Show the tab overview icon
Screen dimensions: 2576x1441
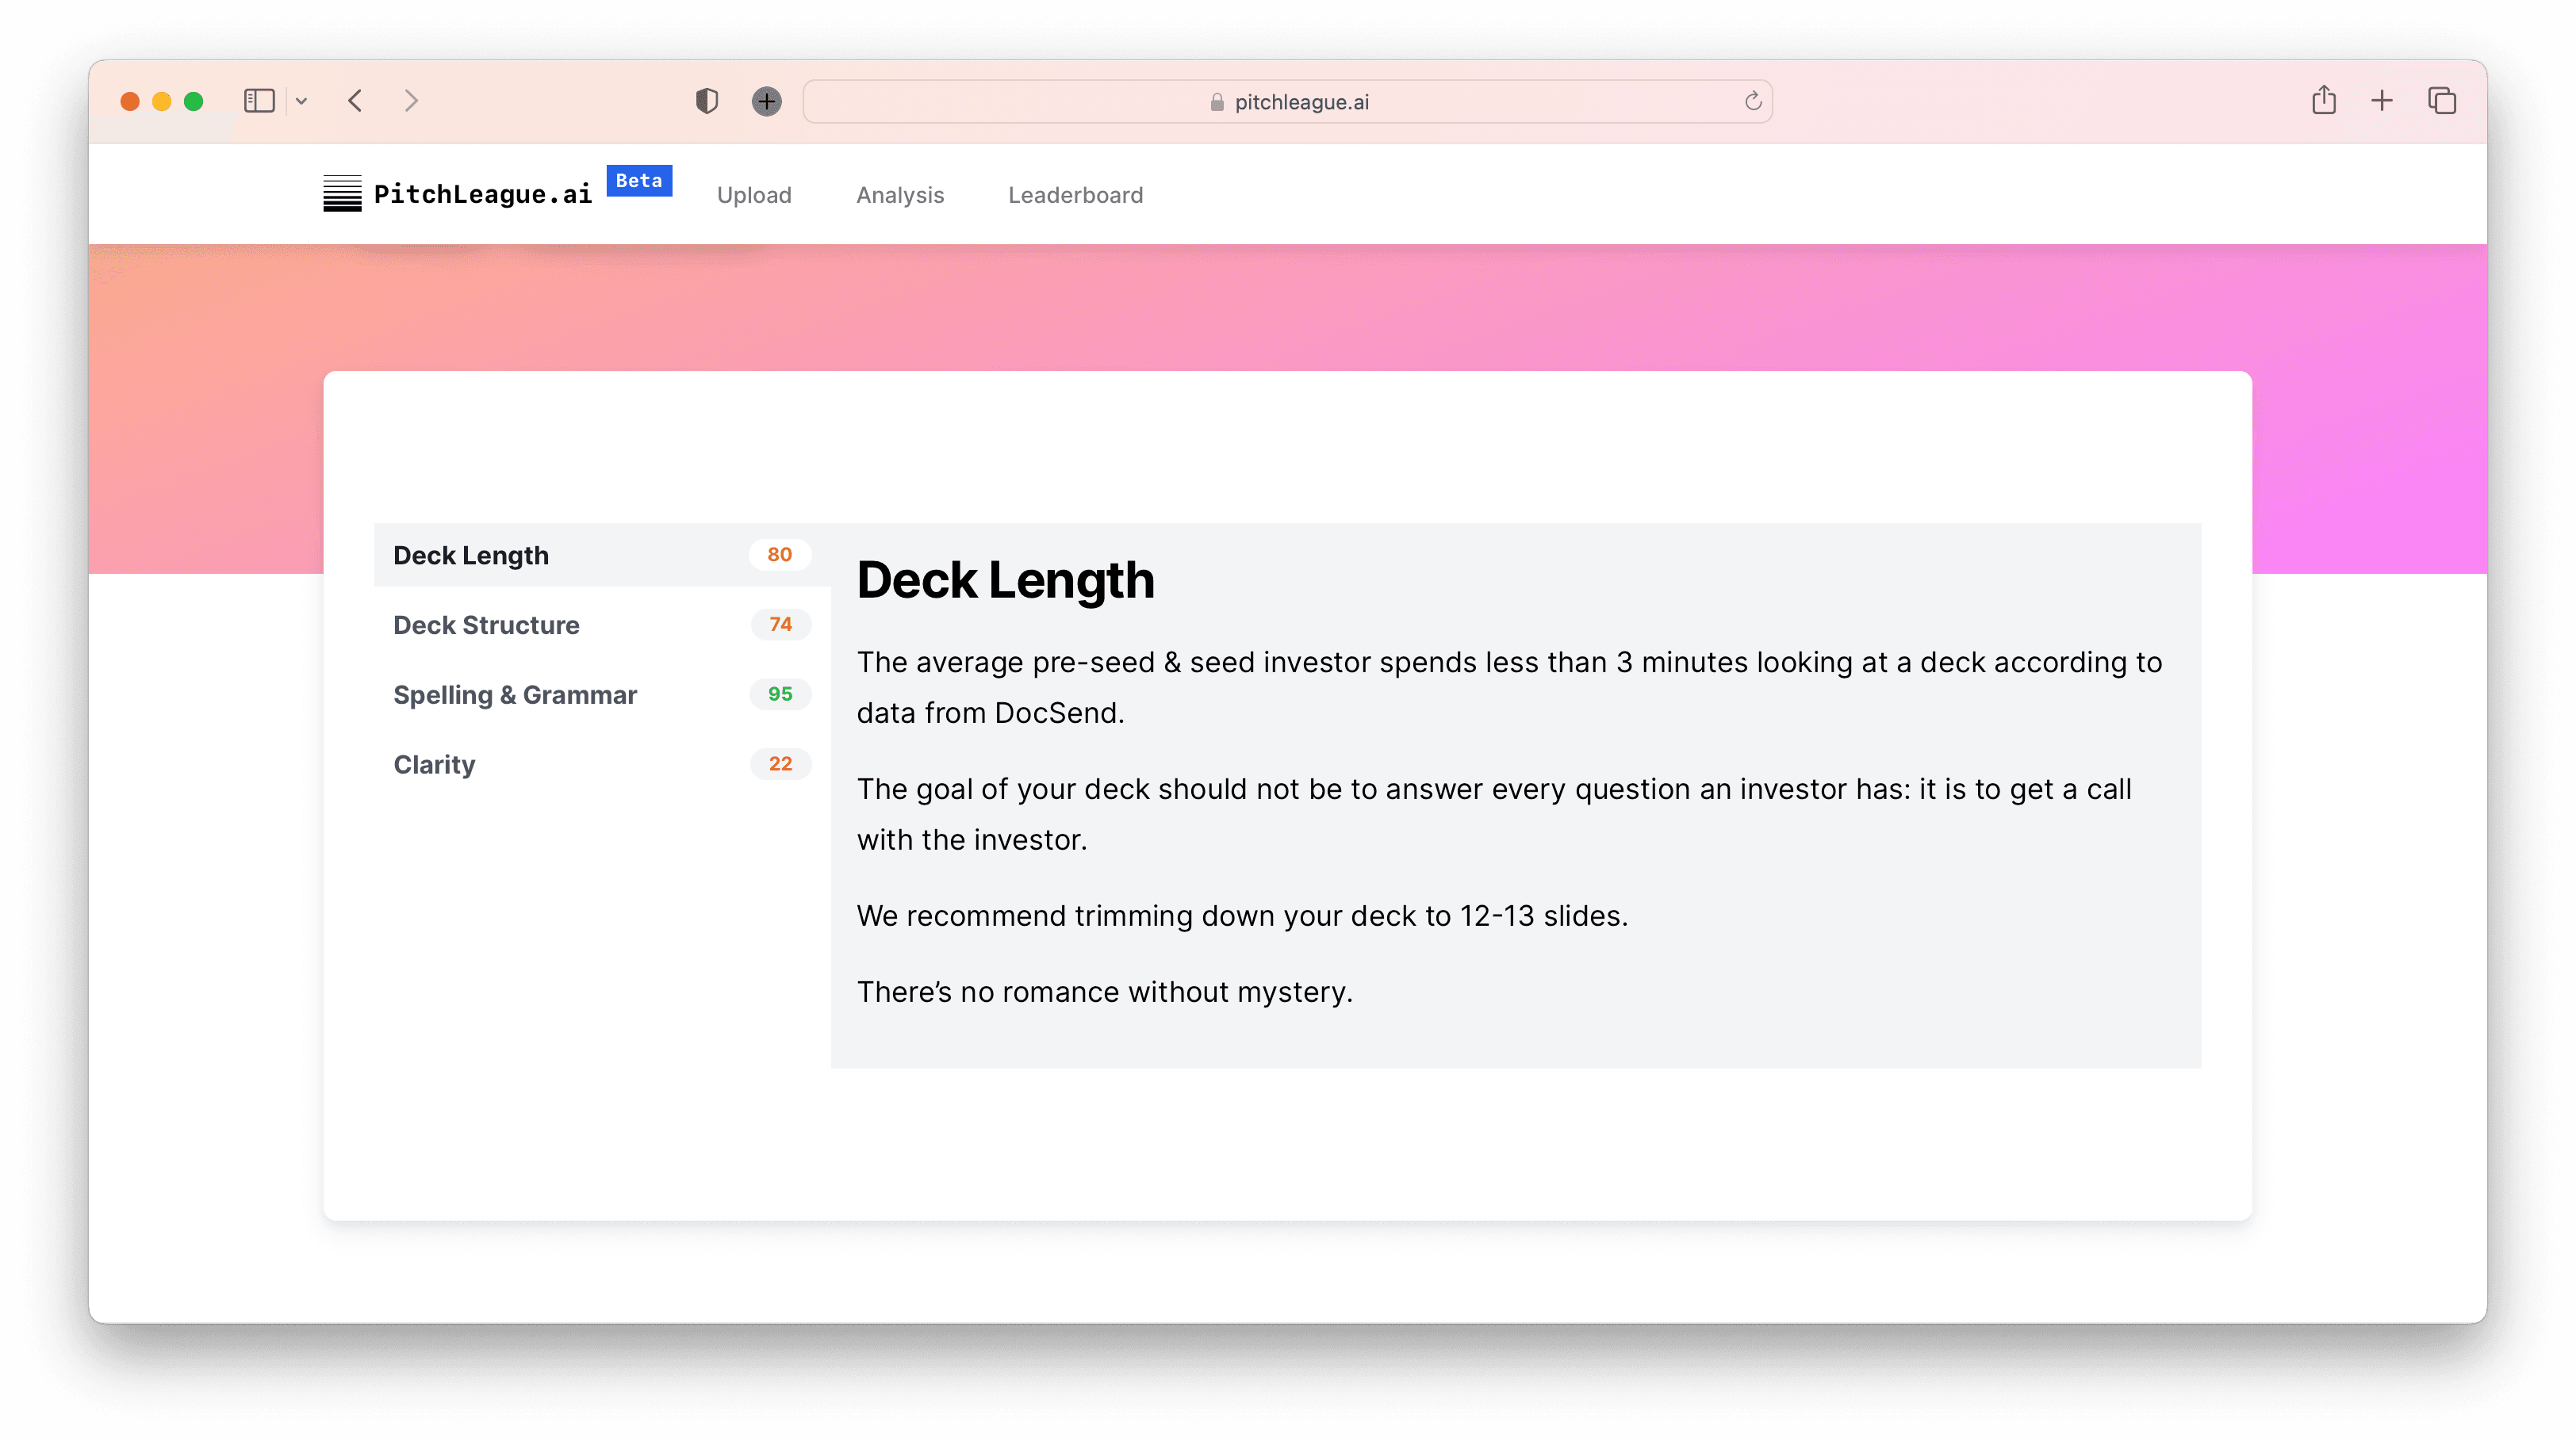(2442, 101)
